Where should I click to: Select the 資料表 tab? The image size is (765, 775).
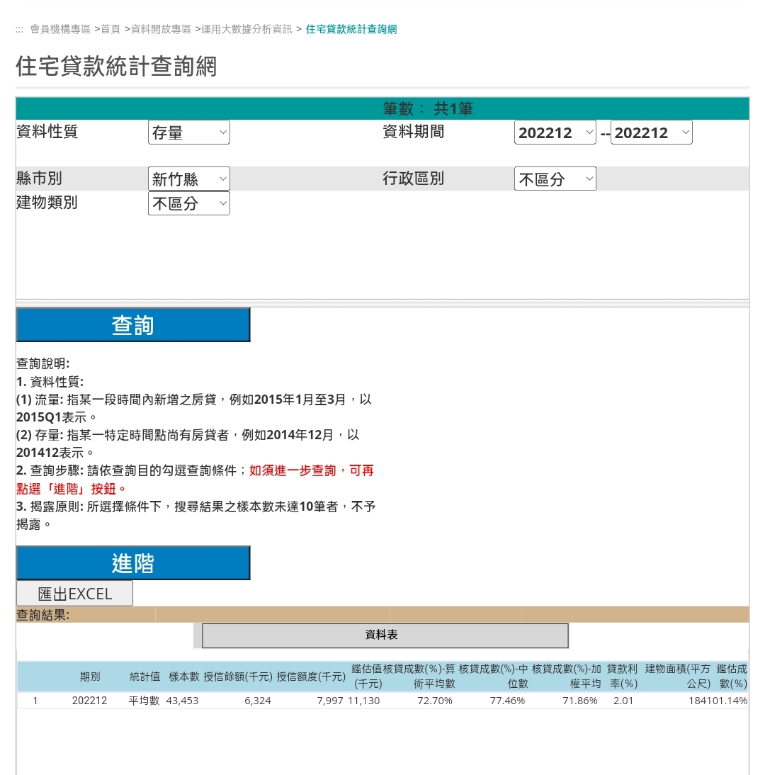click(385, 635)
